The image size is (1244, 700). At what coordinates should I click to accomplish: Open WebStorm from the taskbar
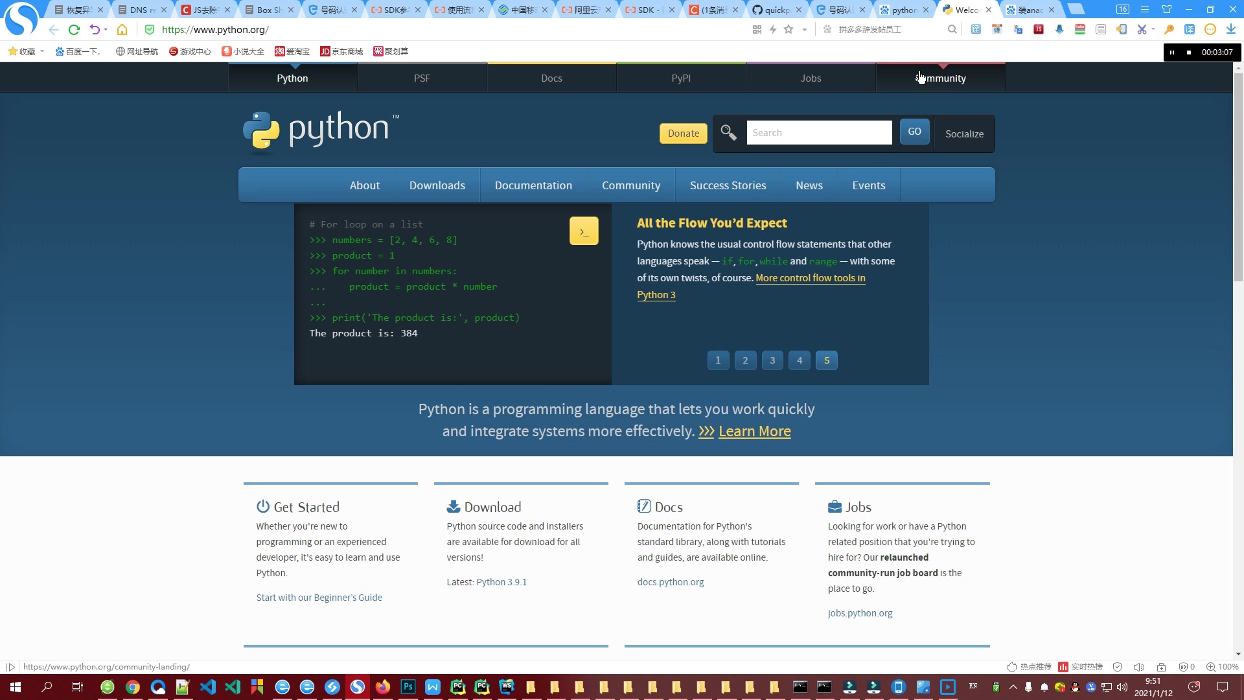[x=507, y=687]
